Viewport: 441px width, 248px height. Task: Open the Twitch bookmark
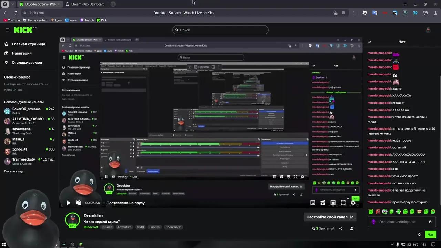tap(87, 20)
